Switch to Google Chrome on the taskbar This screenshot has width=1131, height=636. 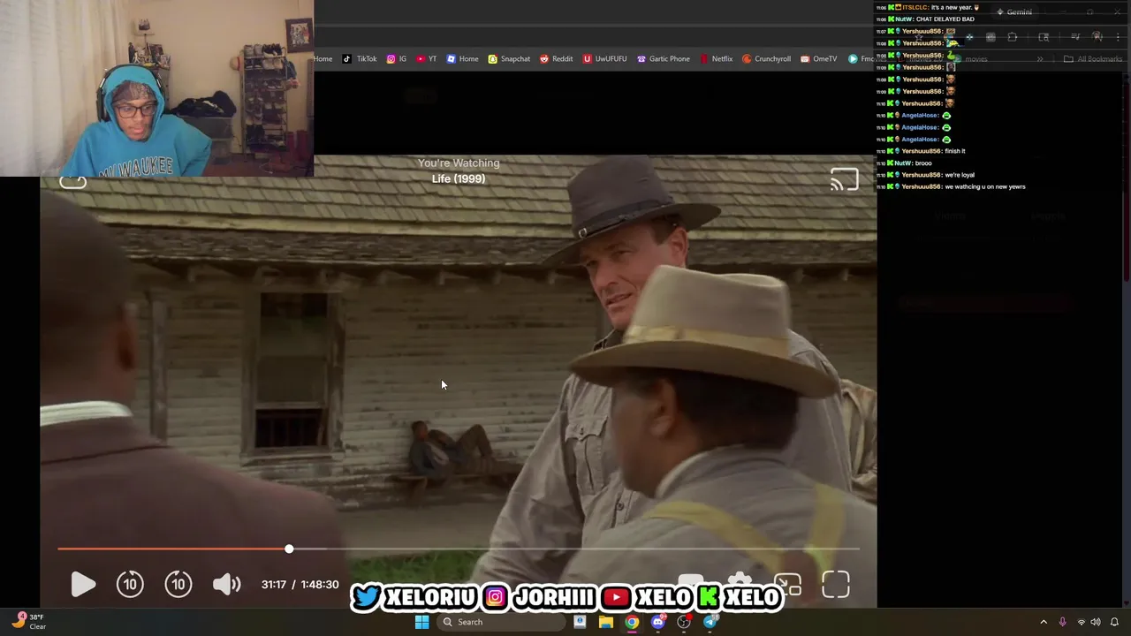632,622
